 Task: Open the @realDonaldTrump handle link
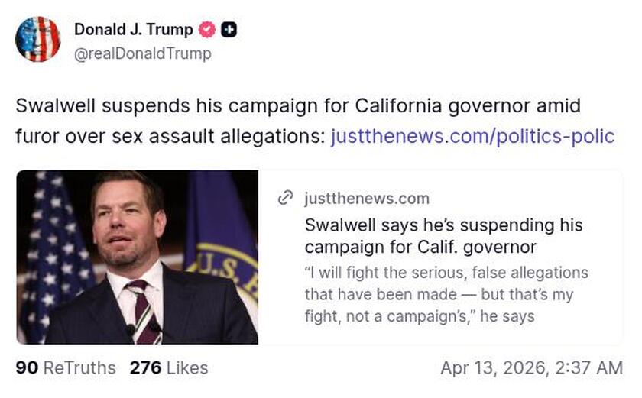click(x=142, y=53)
